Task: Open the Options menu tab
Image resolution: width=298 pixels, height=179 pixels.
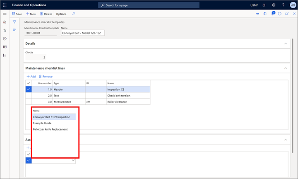Action: tap(61, 14)
